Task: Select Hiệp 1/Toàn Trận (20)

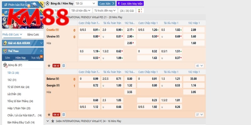Action: [19, 108]
